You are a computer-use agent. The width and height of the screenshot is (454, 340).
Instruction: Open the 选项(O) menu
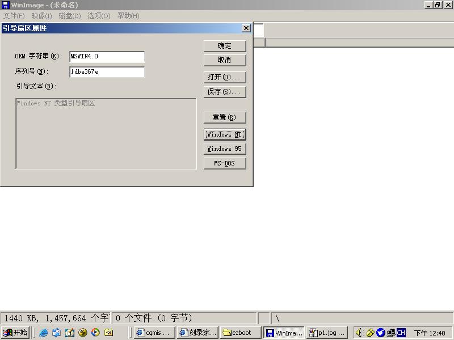pyautogui.click(x=99, y=16)
